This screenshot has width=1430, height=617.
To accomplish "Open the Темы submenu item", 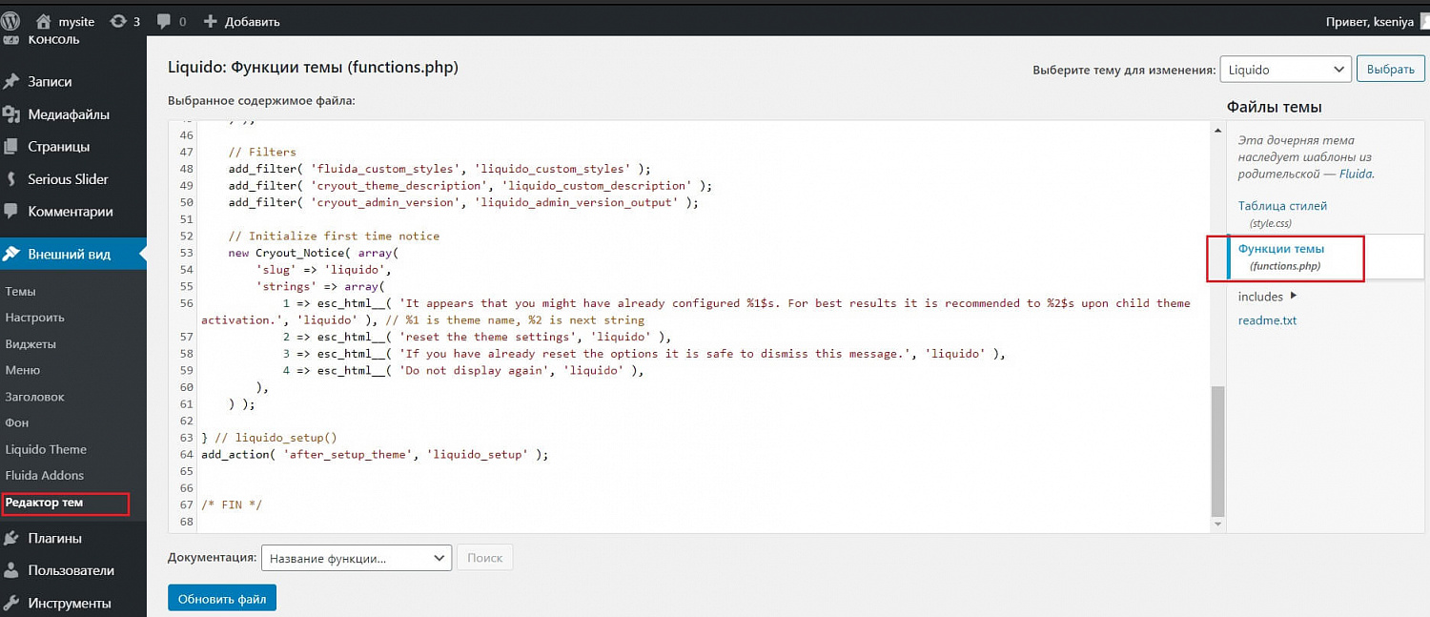I will (x=20, y=292).
